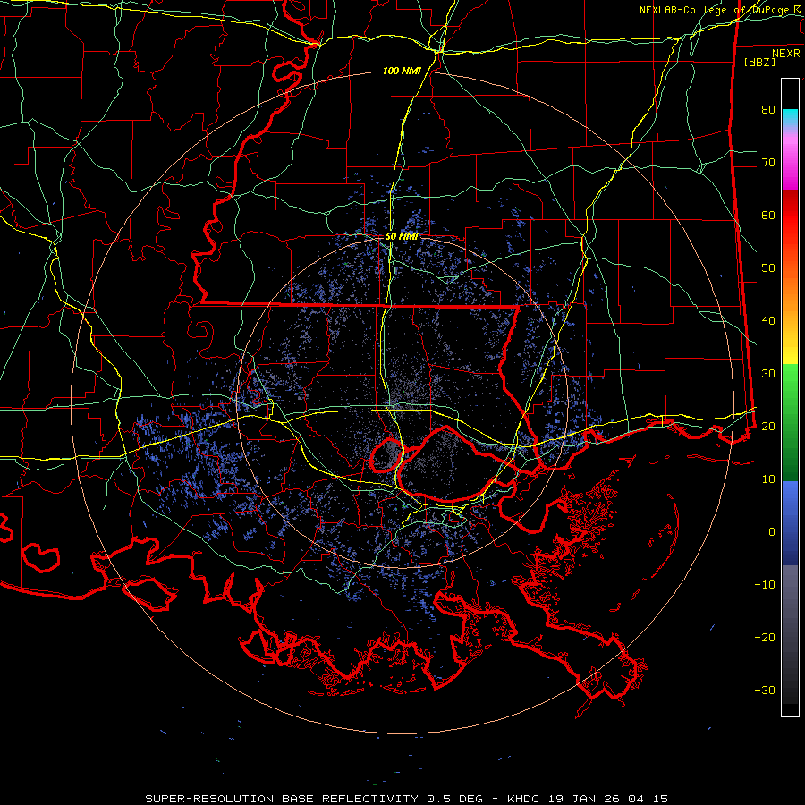Click the 50 value on the dBZ scale
Viewport: 805px width, 805px height.
point(768,268)
